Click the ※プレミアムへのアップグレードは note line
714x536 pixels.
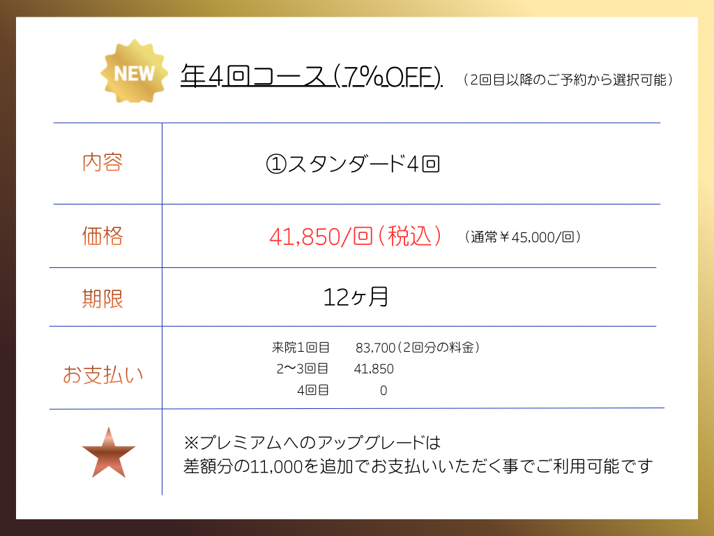(x=312, y=442)
